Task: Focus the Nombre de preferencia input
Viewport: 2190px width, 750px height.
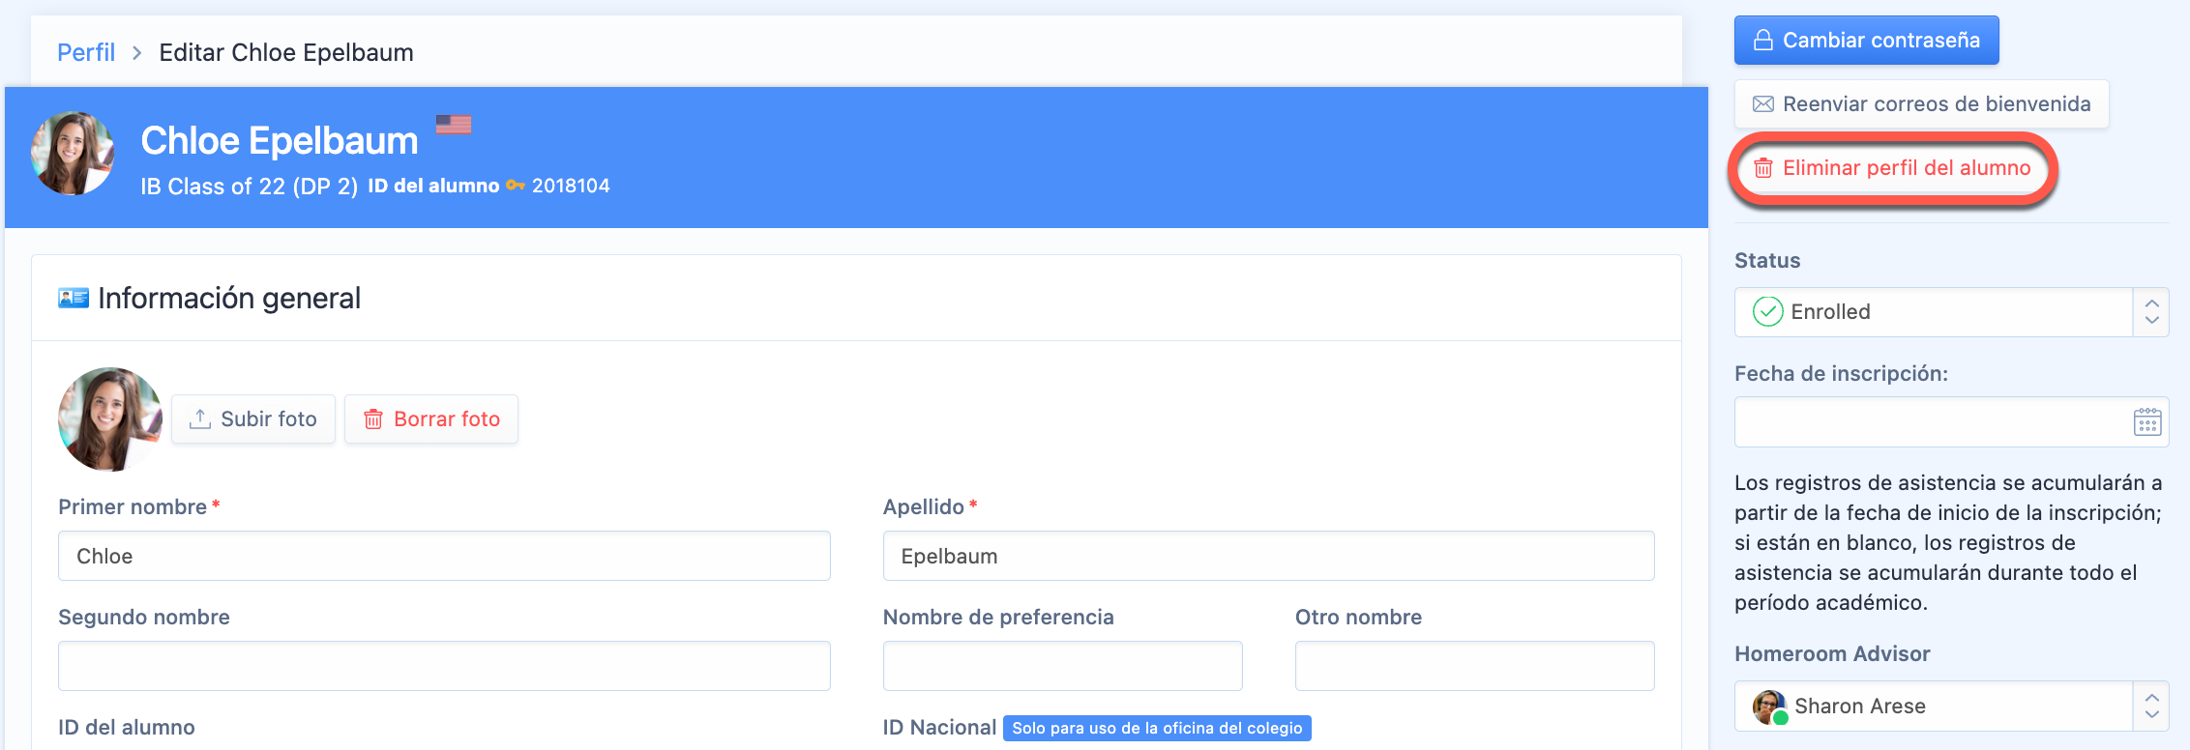Action: tap(1062, 667)
